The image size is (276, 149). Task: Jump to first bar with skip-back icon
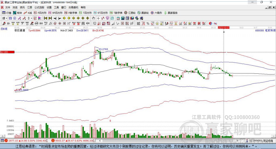45,18
